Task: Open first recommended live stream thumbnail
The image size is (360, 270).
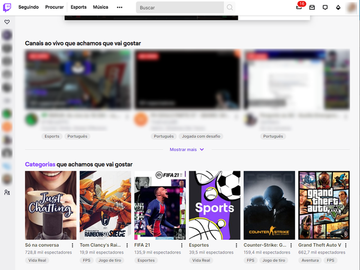Action: (78, 80)
